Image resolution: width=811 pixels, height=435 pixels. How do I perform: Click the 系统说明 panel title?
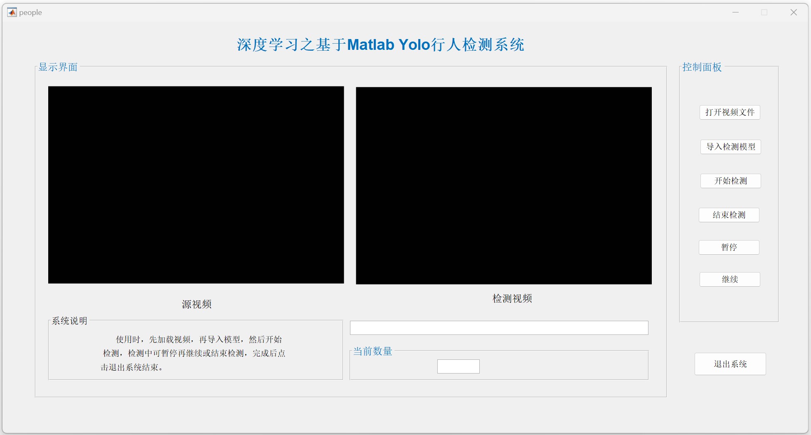coord(69,321)
